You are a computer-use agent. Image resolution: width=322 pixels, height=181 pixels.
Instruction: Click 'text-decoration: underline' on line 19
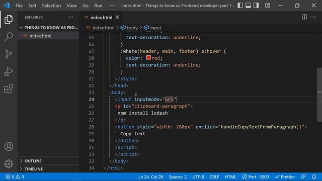(162, 65)
